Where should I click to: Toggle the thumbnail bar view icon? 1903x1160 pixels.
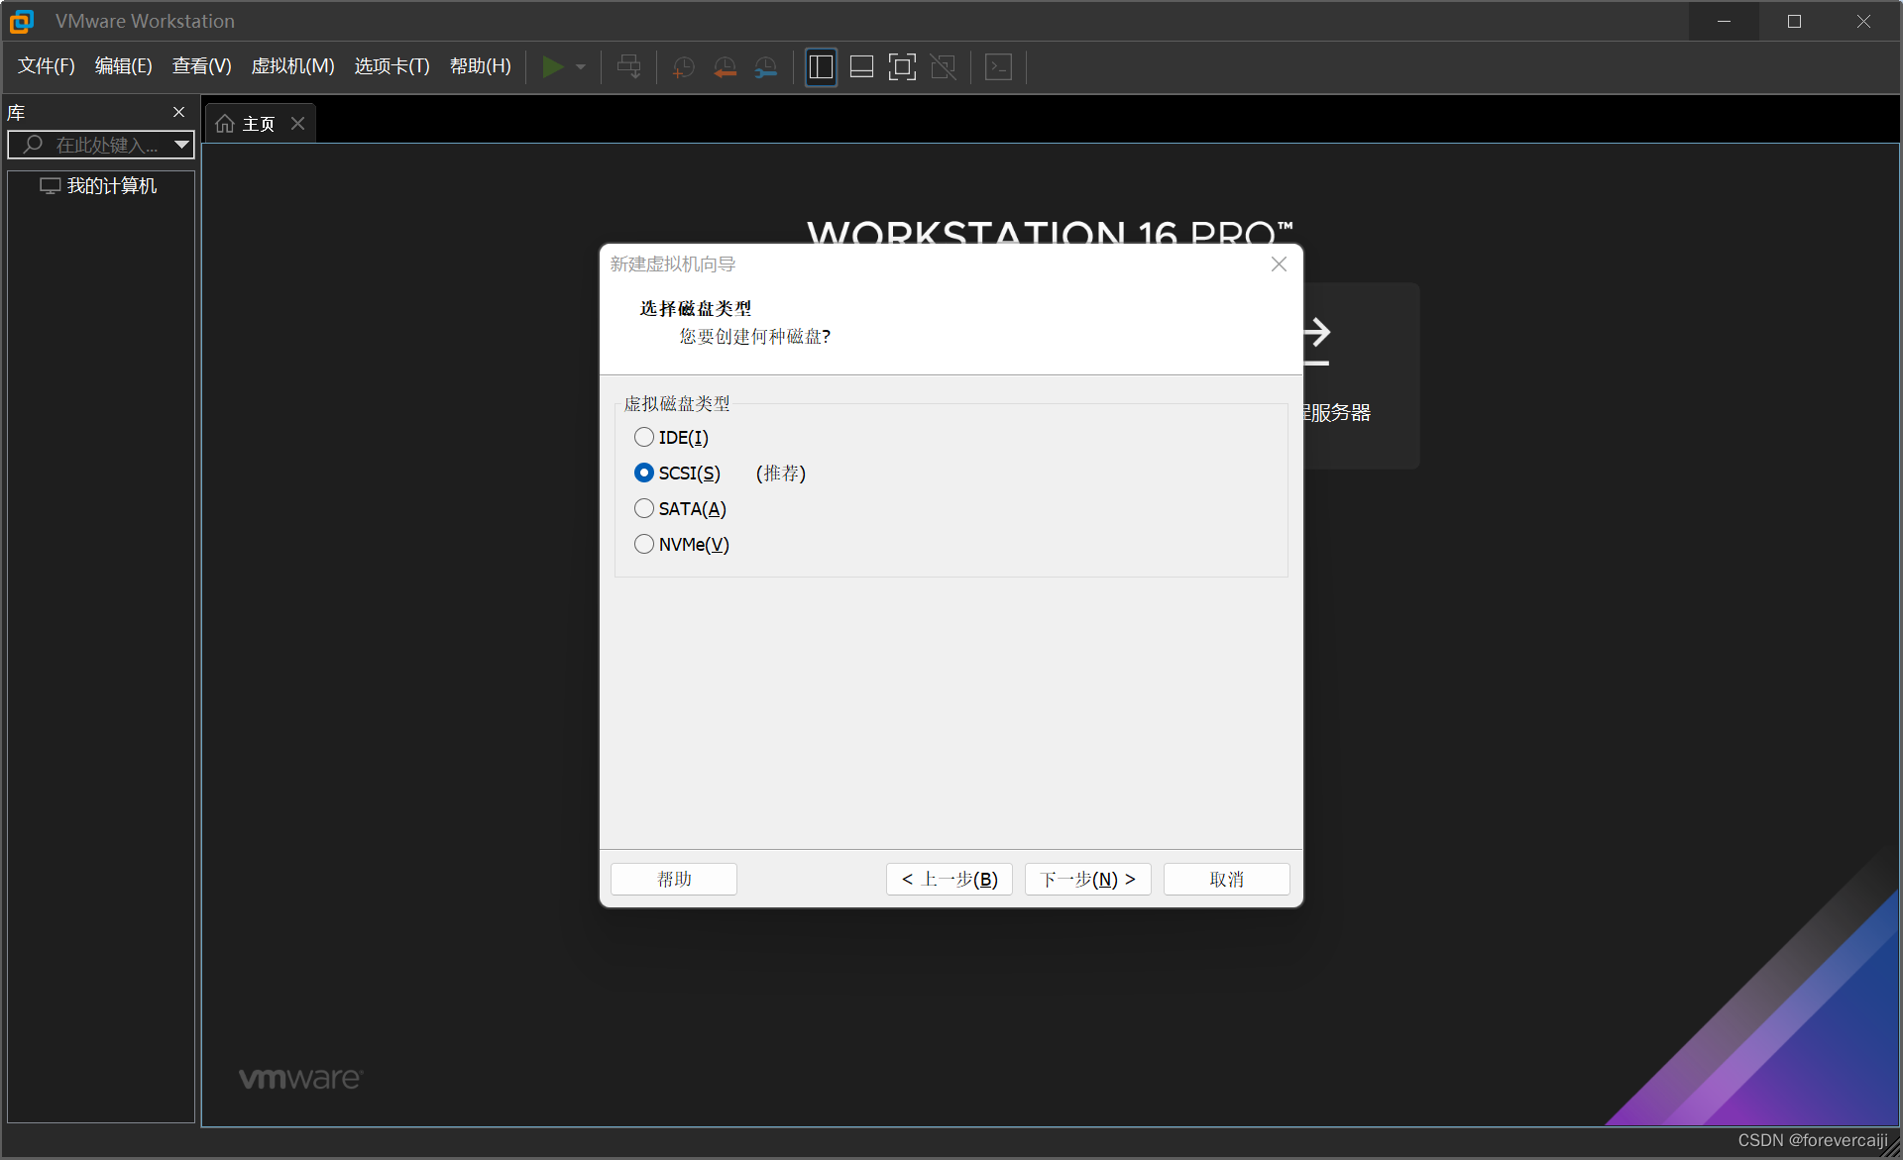pyautogui.click(x=861, y=67)
